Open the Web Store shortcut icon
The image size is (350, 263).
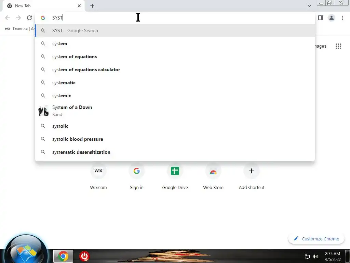[213, 171]
